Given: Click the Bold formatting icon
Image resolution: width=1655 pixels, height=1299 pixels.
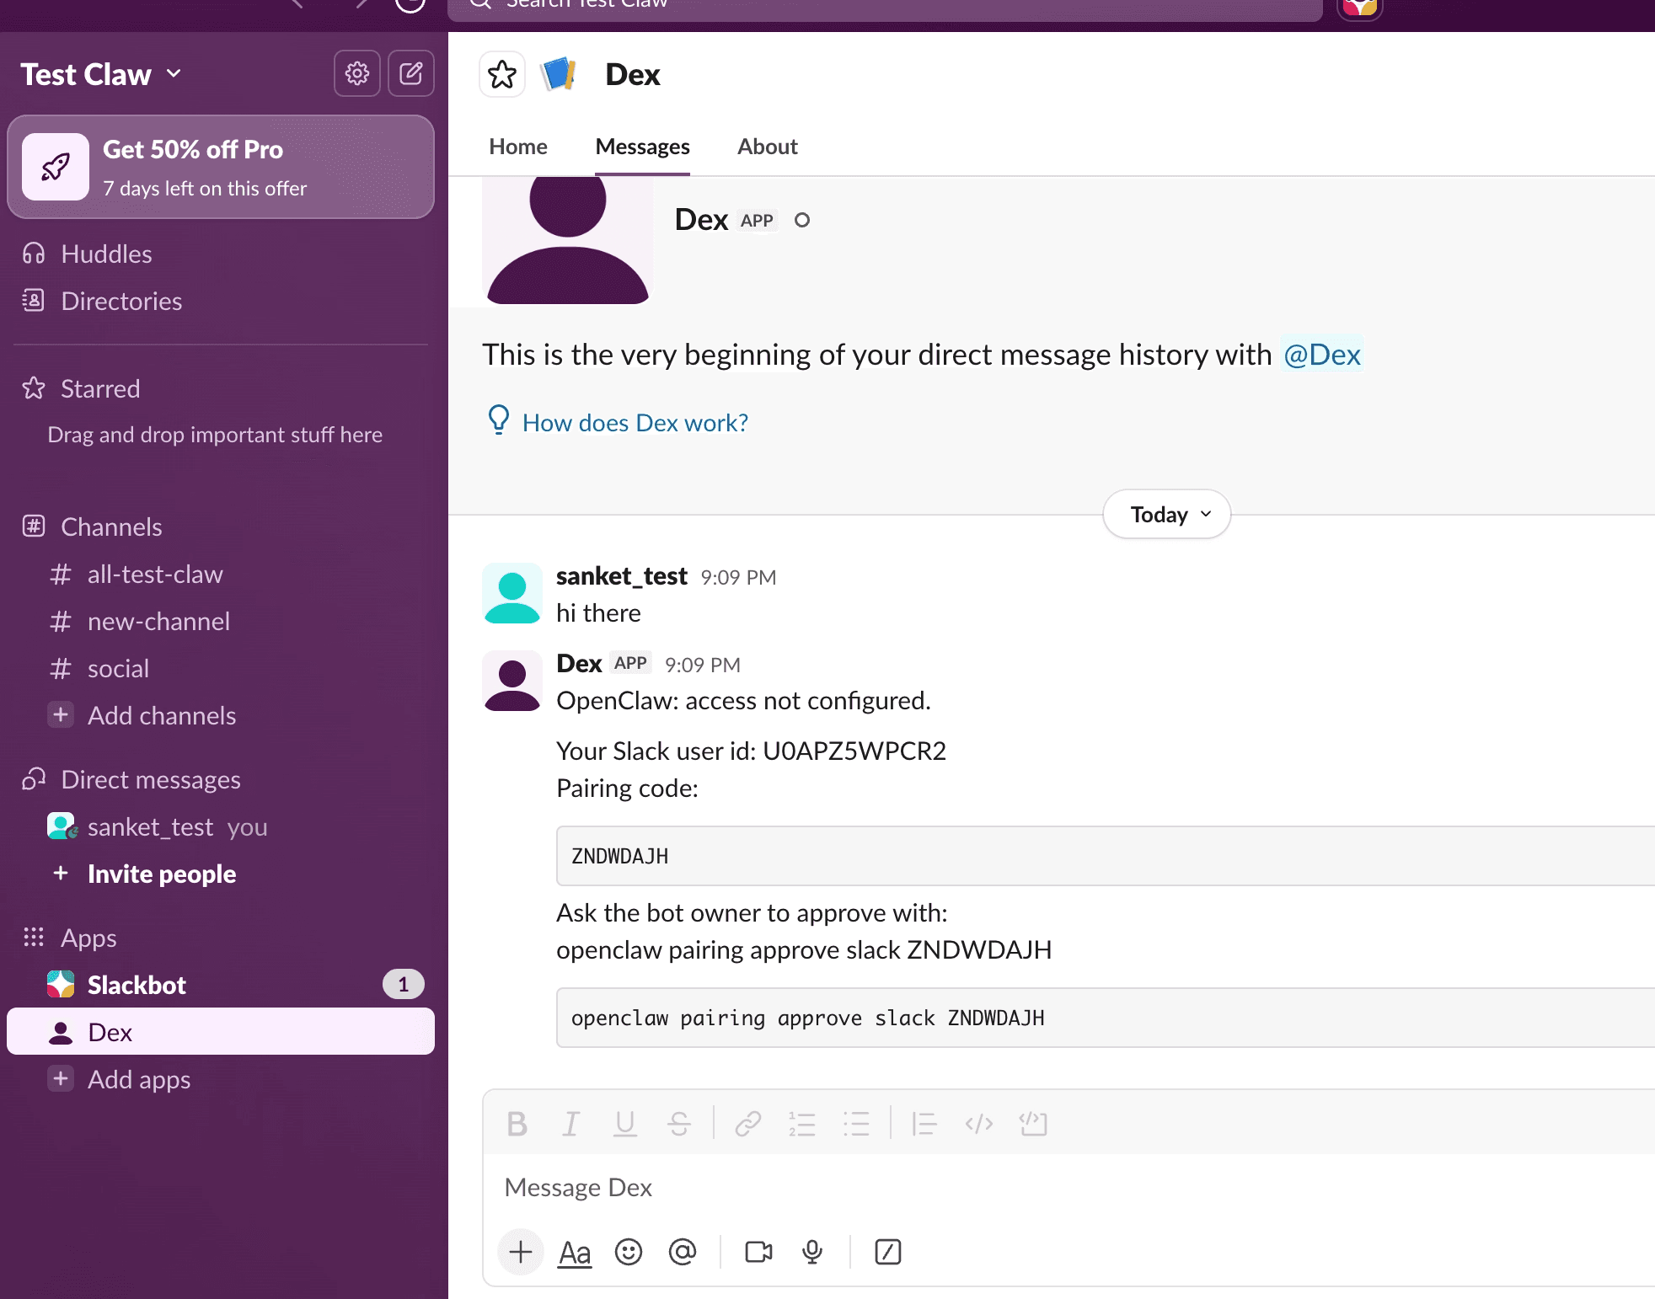Looking at the screenshot, I should point(517,1124).
